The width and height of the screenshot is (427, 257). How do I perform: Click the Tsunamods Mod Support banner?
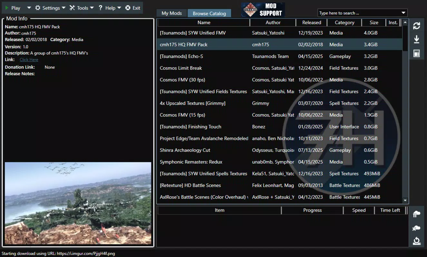click(x=263, y=10)
